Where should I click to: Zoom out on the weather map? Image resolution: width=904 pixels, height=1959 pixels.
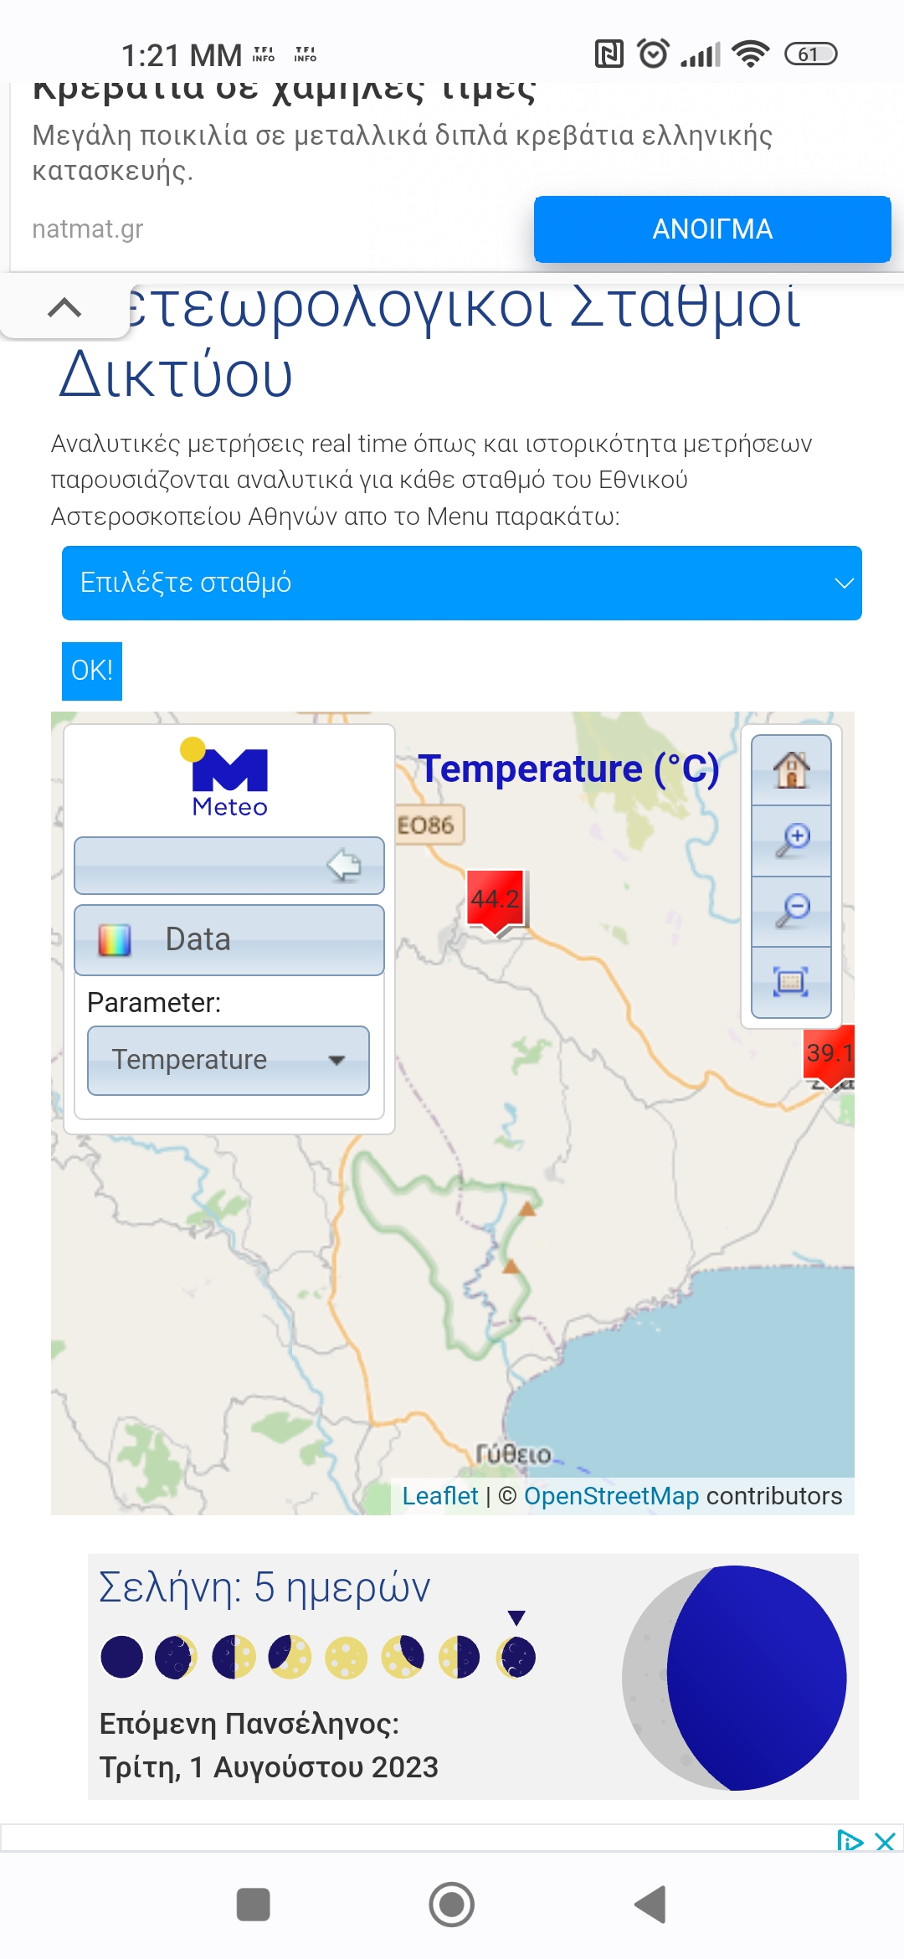click(x=791, y=911)
